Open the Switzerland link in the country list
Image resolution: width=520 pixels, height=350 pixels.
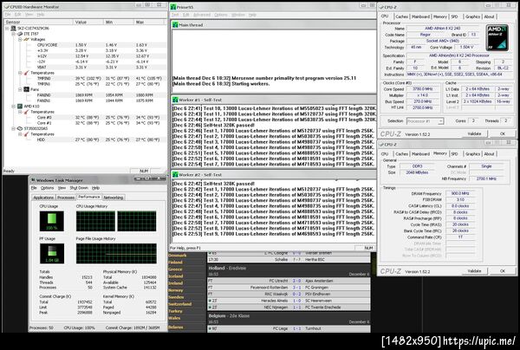tap(179, 304)
